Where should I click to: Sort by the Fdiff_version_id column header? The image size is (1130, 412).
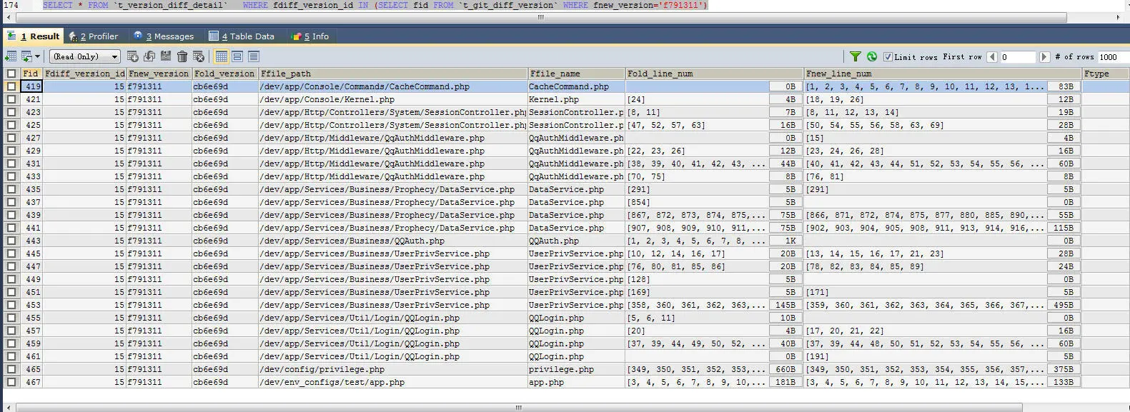(84, 74)
